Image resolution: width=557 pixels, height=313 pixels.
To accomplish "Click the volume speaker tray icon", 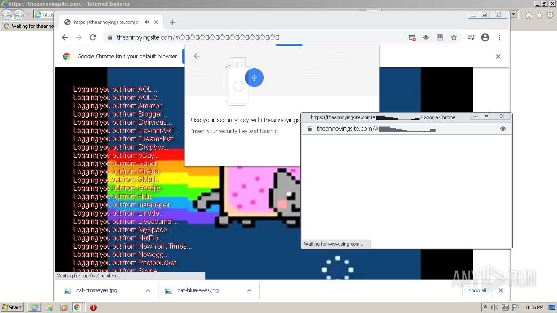I will [495, 307].
